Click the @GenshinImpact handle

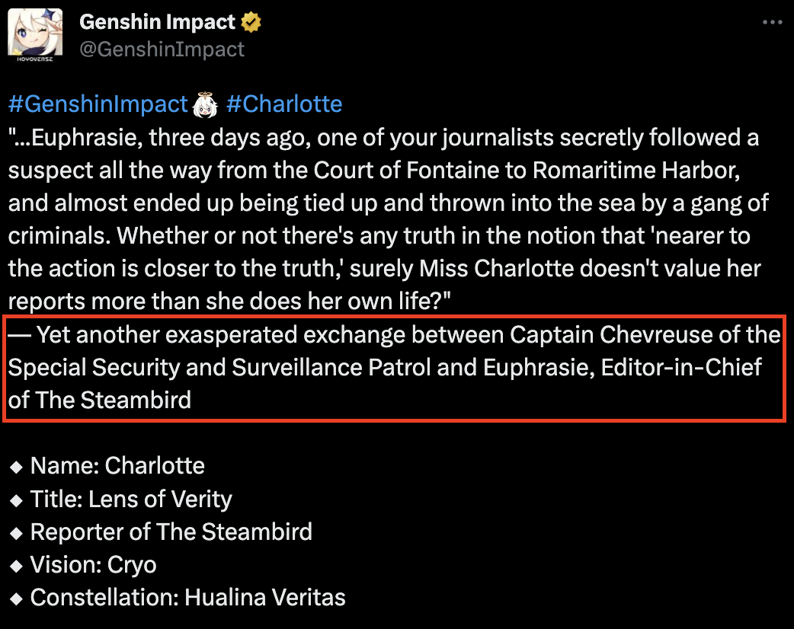coord(161,48)
